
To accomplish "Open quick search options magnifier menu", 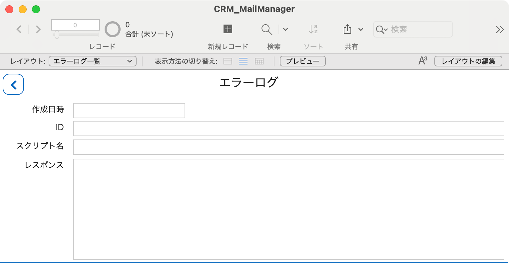I will pyautogui.click(x=382, y=30).
